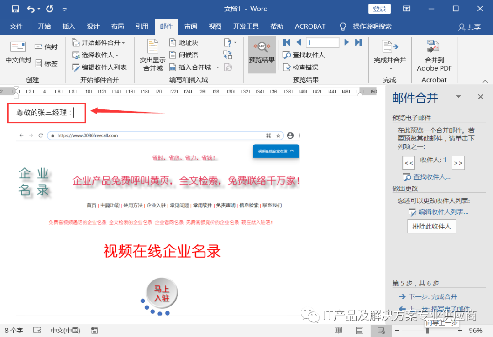Switch to the 插入 ribbon tab
This screenshot has width=493, height=337.
tap(68, 26)
